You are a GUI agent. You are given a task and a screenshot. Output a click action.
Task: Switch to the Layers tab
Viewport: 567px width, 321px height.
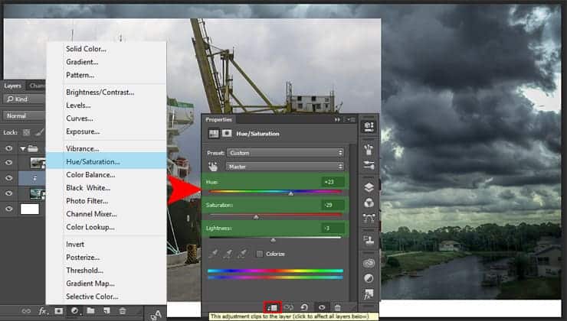(x=13, y=86)
